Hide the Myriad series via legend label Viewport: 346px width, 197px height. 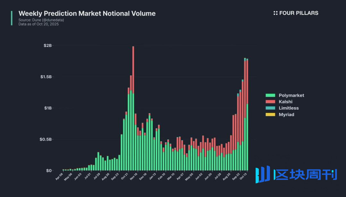286,114
